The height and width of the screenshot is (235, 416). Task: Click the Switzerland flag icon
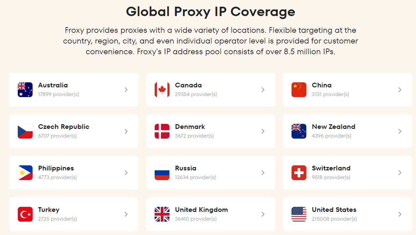coord(299,173)
